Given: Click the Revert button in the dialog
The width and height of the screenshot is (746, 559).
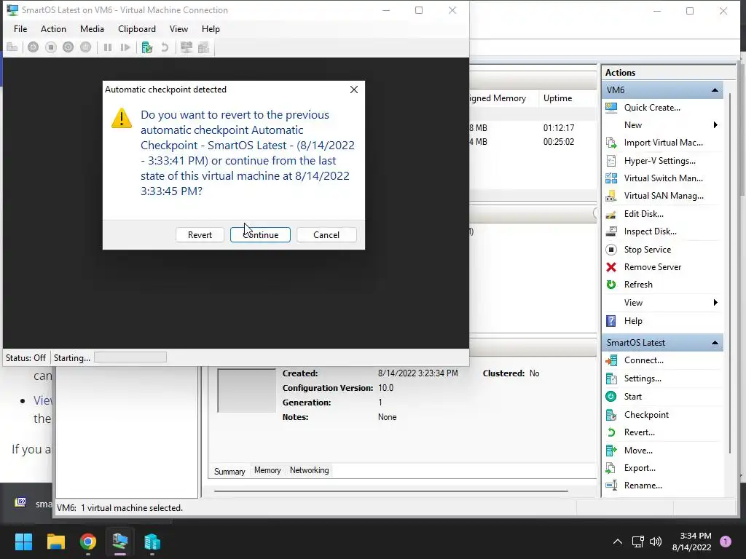Looking at the screenshot, I should (x=200, y=235).
